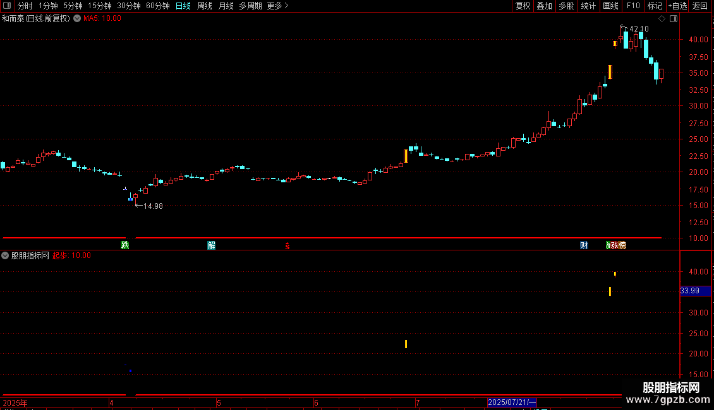Click the 叠加 overlay button

point(544,6)
